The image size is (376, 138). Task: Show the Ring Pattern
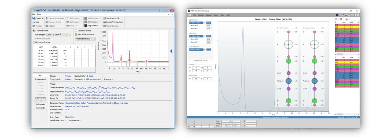tap(91, 26)
